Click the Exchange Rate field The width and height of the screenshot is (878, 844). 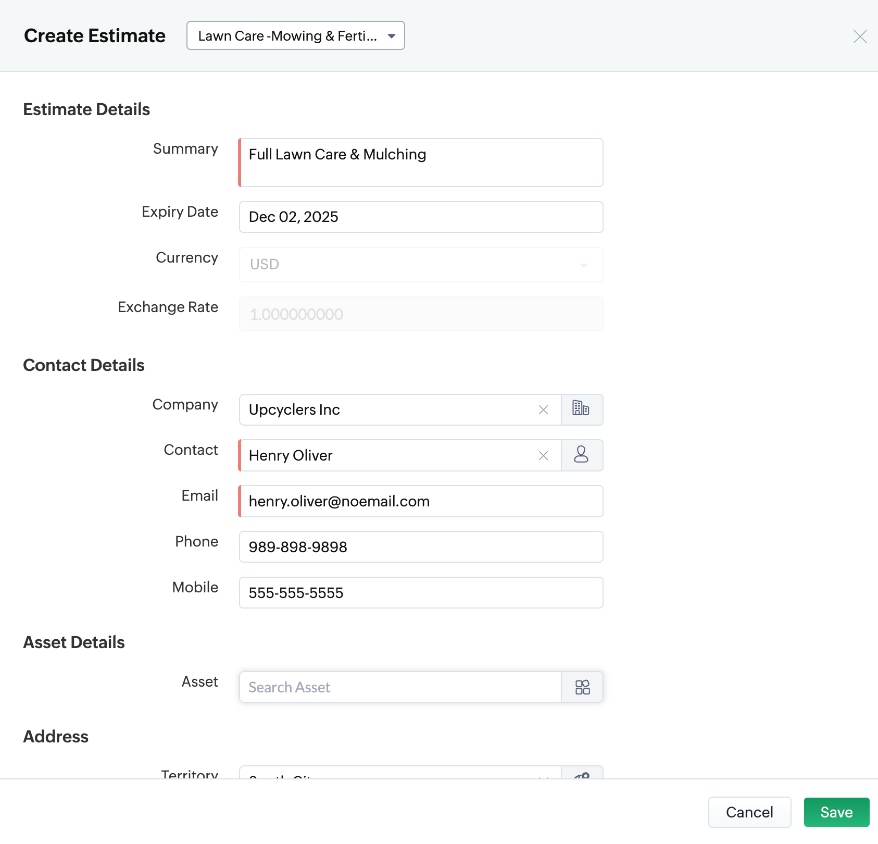pyautogui.click(x=421, y=314)
